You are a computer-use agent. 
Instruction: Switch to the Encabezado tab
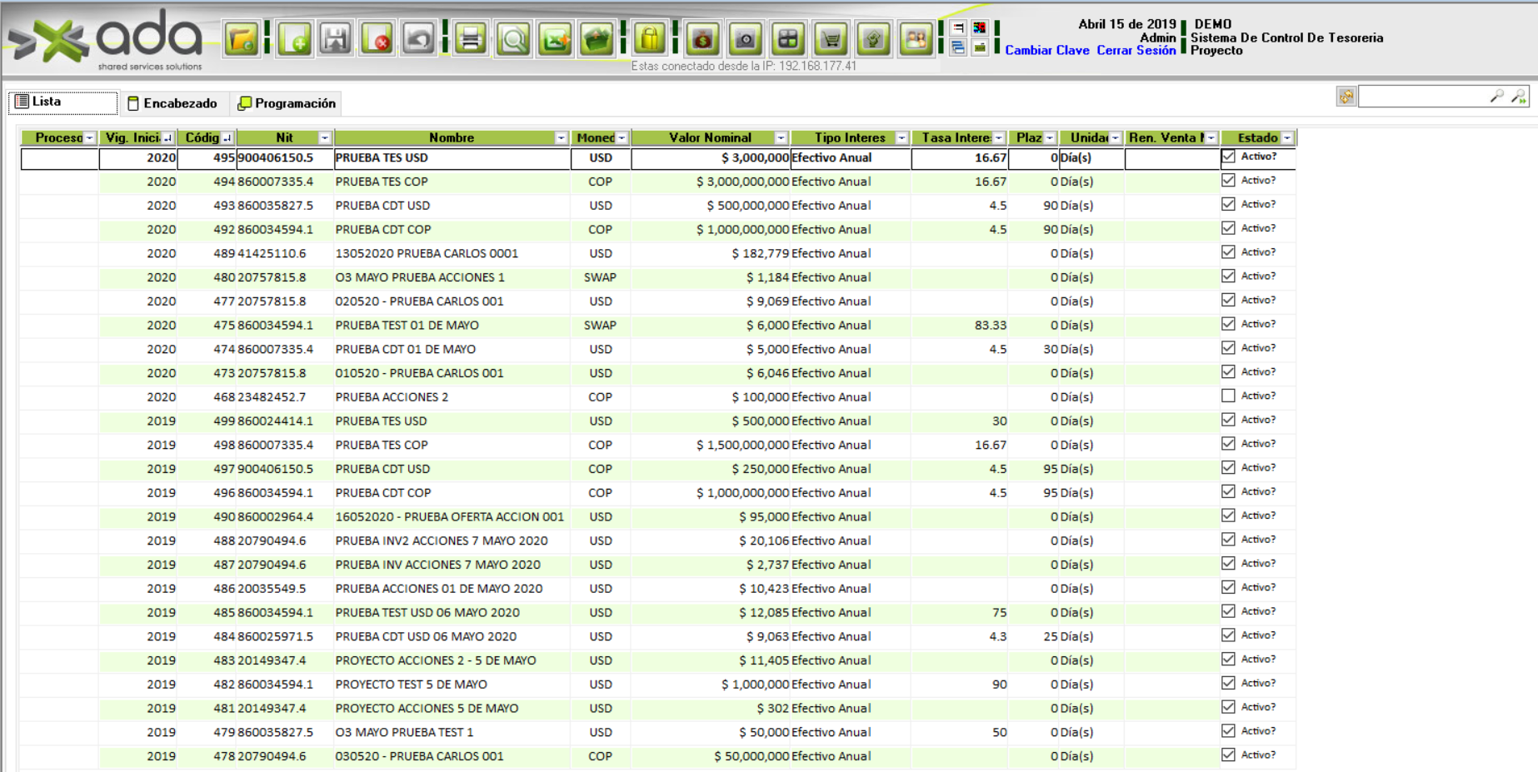pyautogui.click(x=172, y=103)
